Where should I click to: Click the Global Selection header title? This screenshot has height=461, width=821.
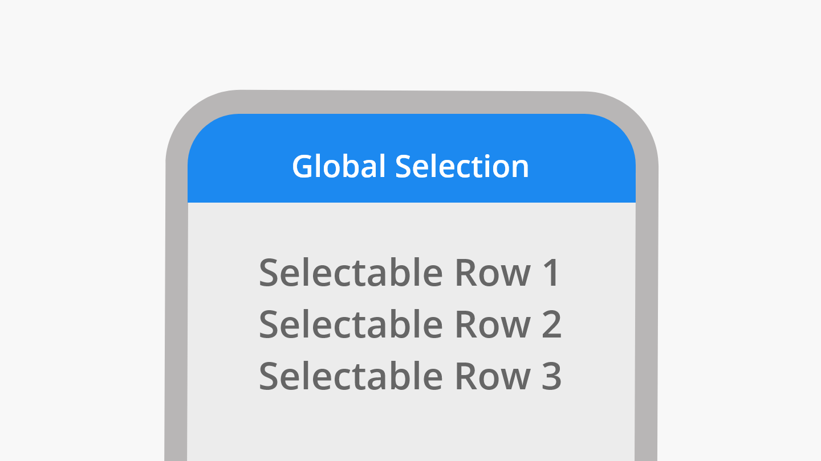pyautogui.click(x=410, y=166)
